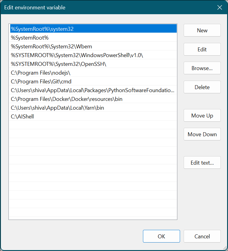Confirm changes with OK
This screenshot has width=228, height=251.
click(161, 237)
